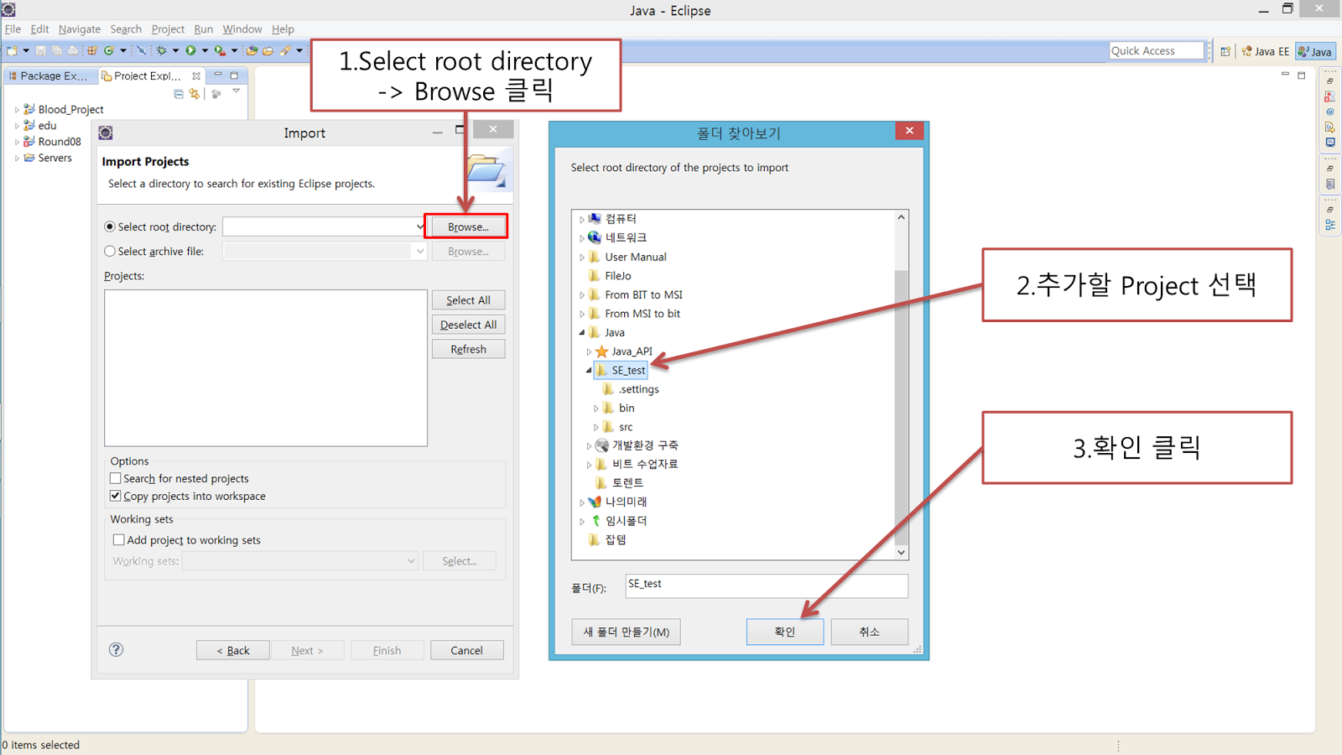This screenshot has height=755, width=1342.
Task: Select the Java_API folder in tree
Action: point(632,351)
